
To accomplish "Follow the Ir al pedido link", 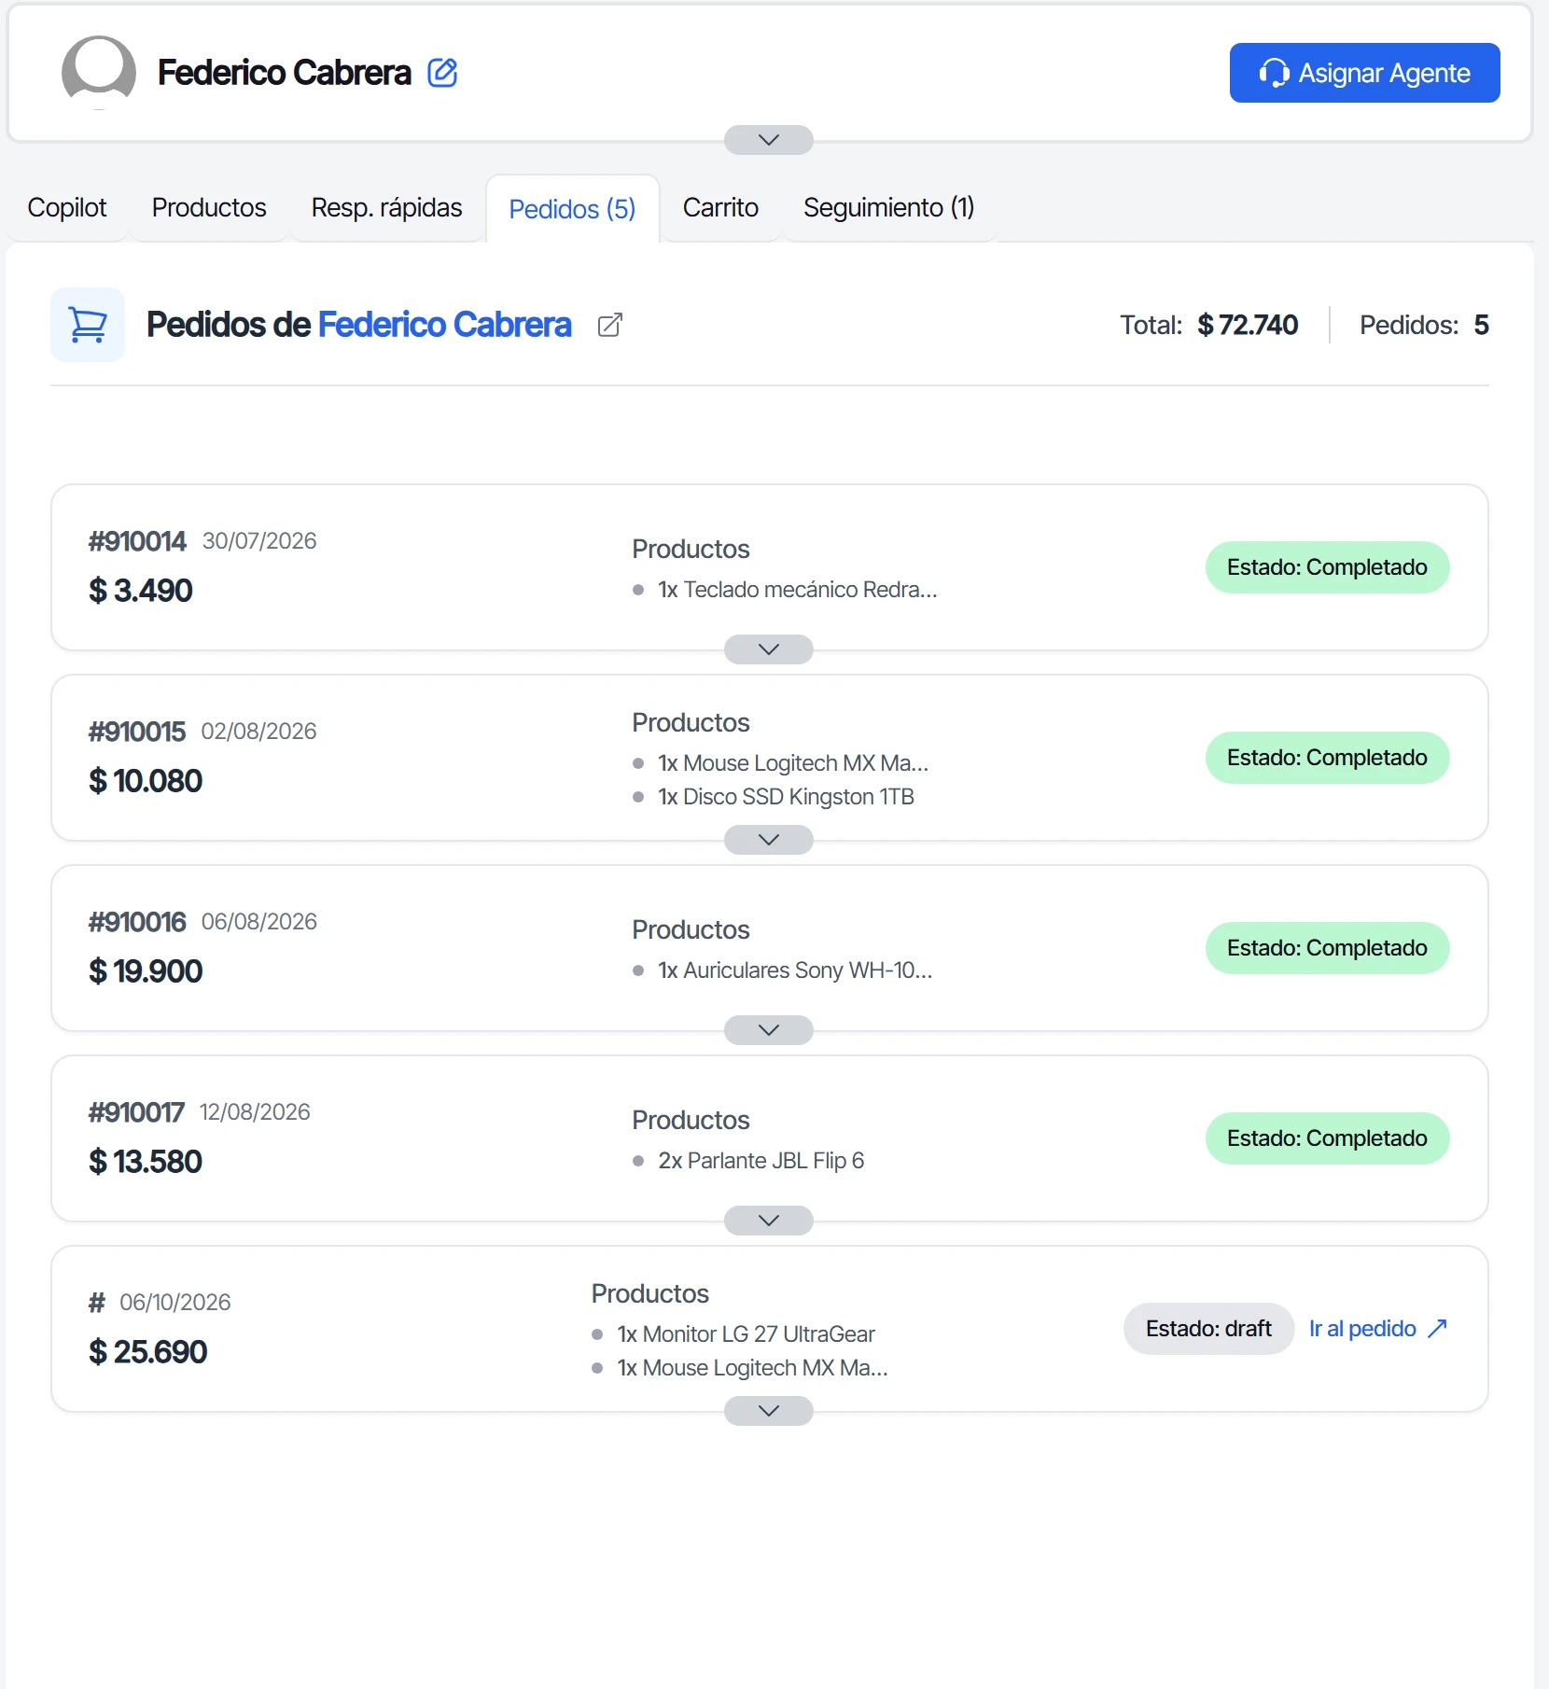I will [1378, 1329].
